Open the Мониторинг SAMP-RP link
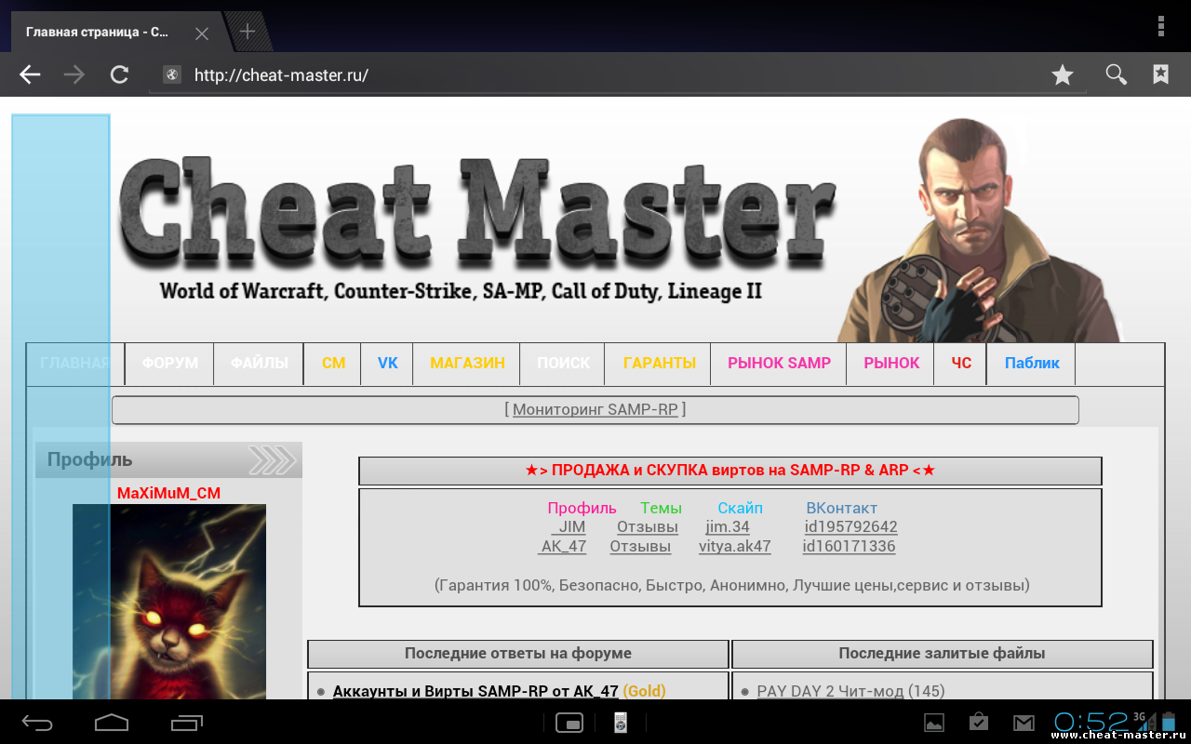Screen dimensions: 1191x744 coord(595,409)
